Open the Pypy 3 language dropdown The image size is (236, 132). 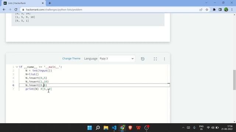117,59
